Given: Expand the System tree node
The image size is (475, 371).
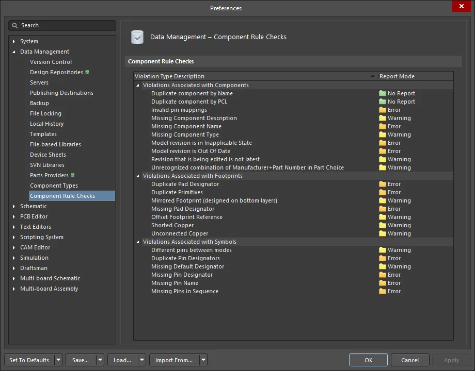Looking at the screenshot, I should (x=13, y=41).
